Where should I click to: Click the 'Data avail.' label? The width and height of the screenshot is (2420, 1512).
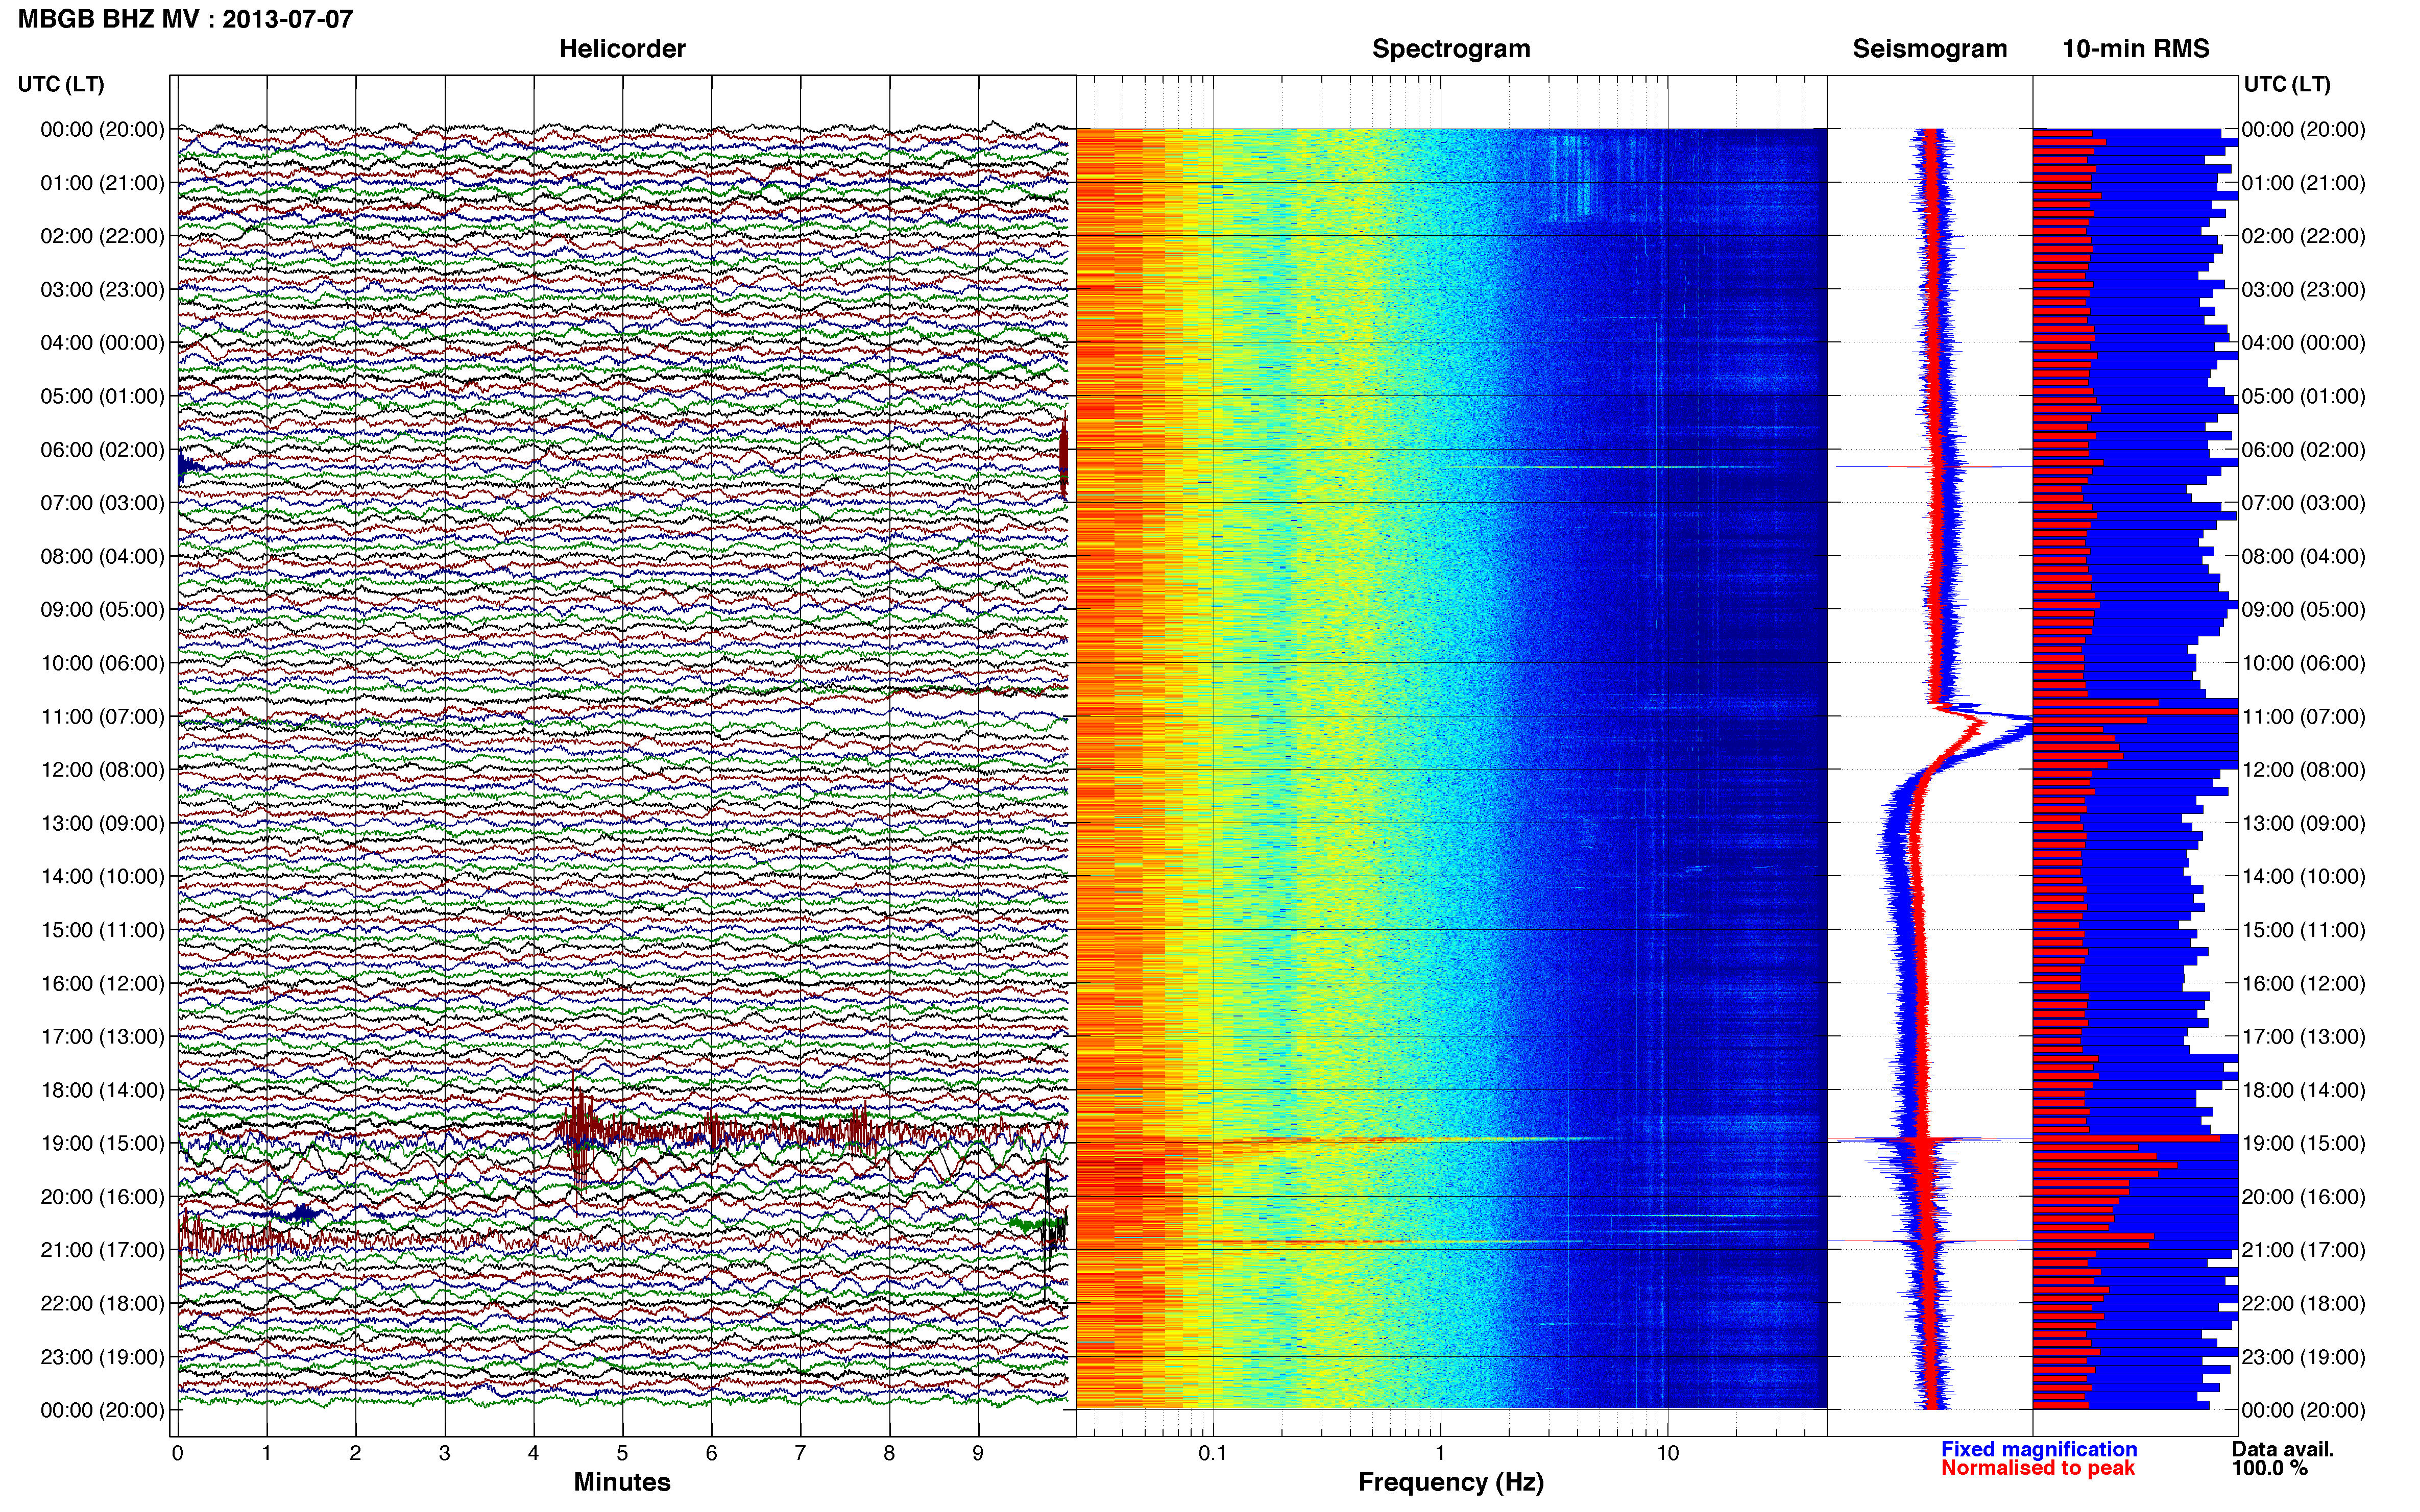click(x=2283, y=1449)
